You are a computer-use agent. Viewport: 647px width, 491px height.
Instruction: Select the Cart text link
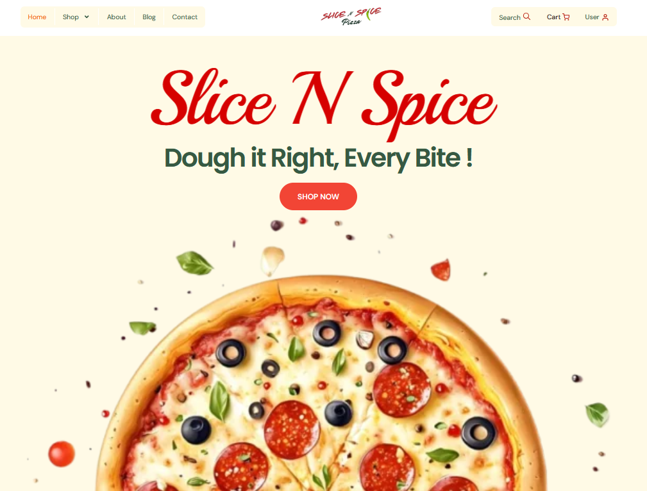point(553,17)
